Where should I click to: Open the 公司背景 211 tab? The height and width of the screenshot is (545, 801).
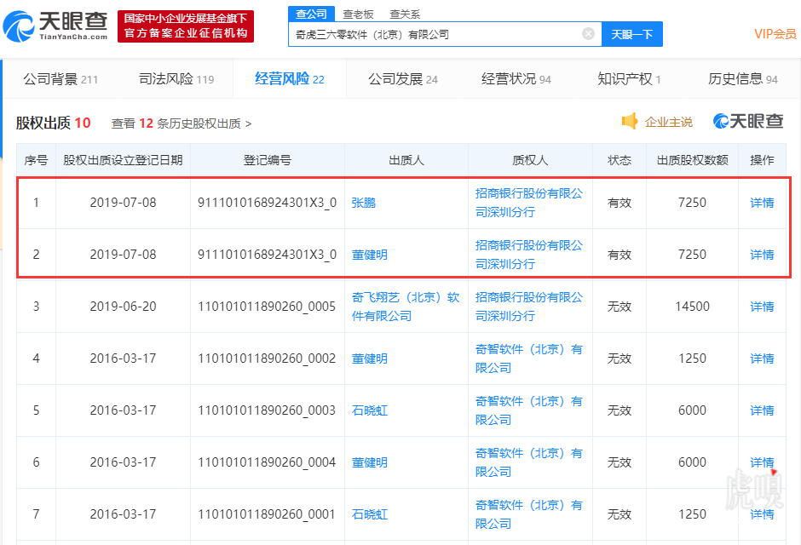(x=61, y=79)
